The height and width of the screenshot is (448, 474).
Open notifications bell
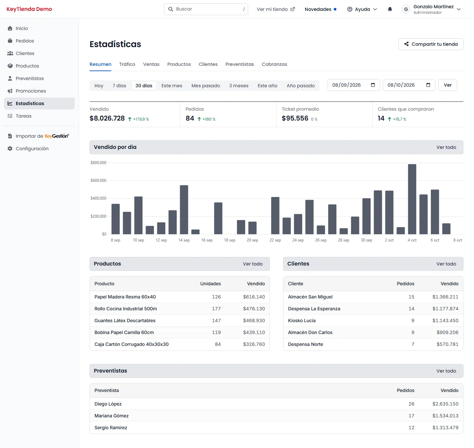390,9
